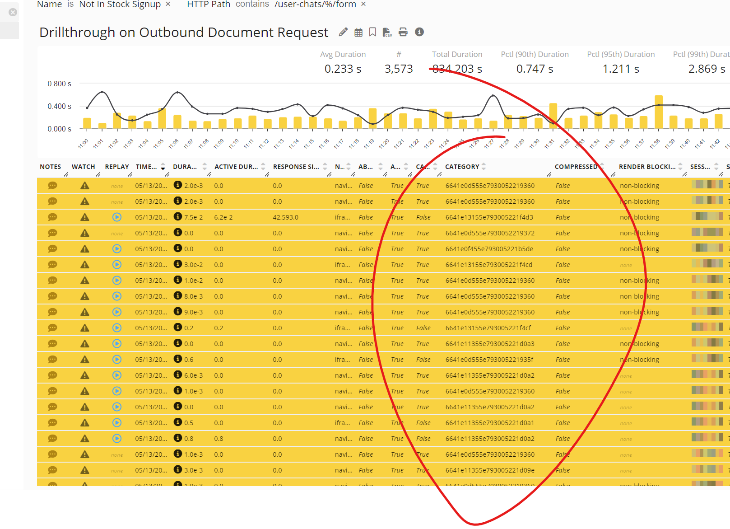
Task: Click the pencil edit icon beside the title
Action: click(x=343, y=32)
